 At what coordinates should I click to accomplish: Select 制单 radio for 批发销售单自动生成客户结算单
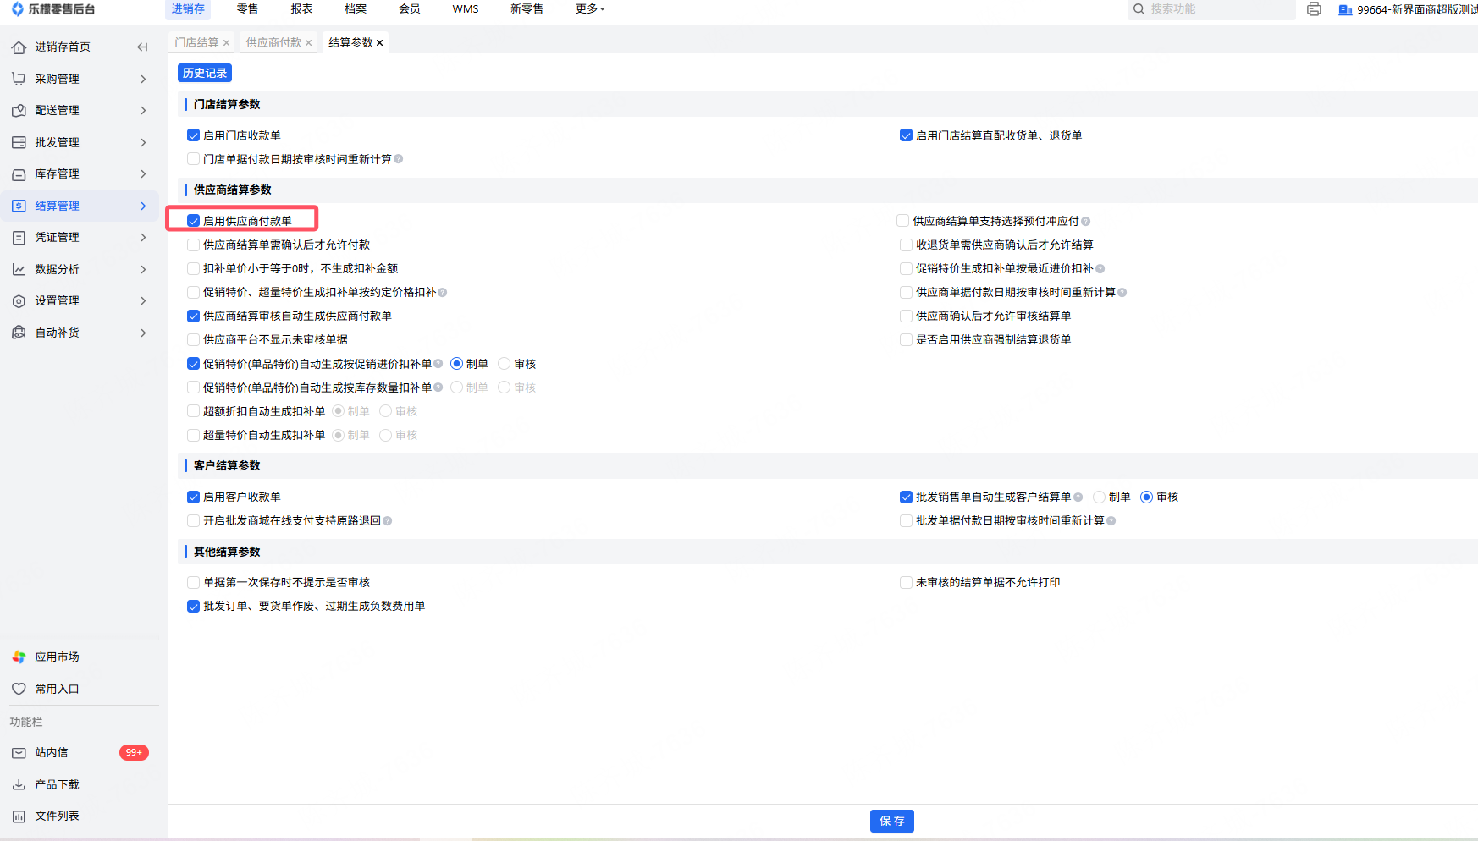[1099, 497]
